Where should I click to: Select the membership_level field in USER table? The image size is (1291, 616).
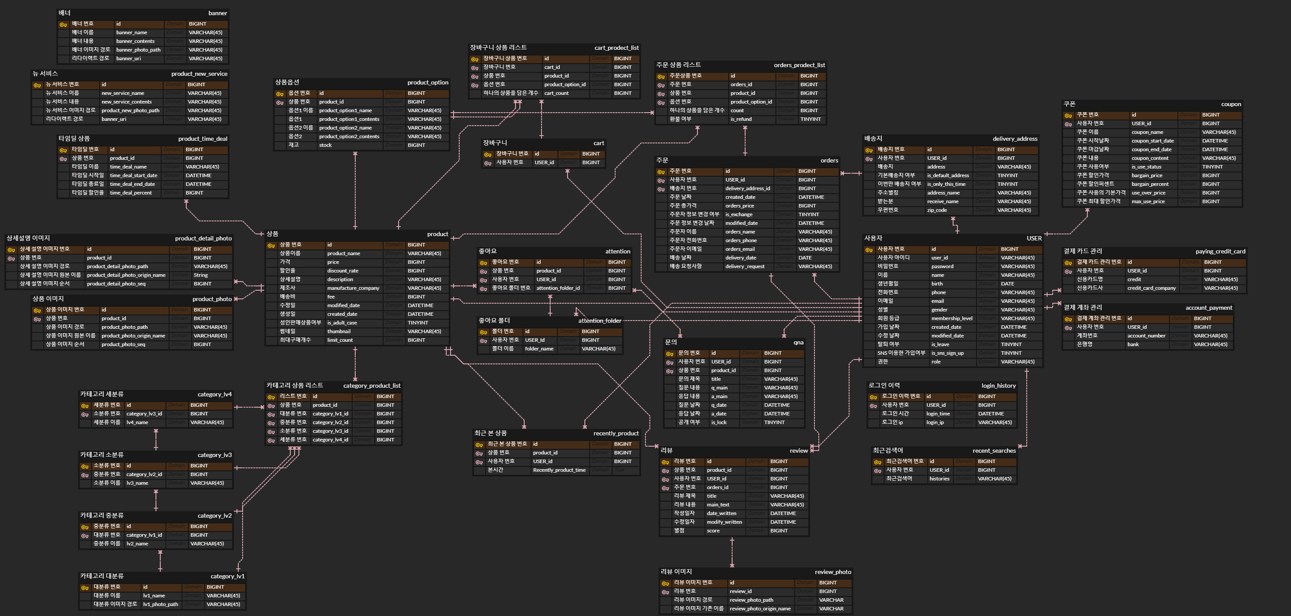(951, 319)
